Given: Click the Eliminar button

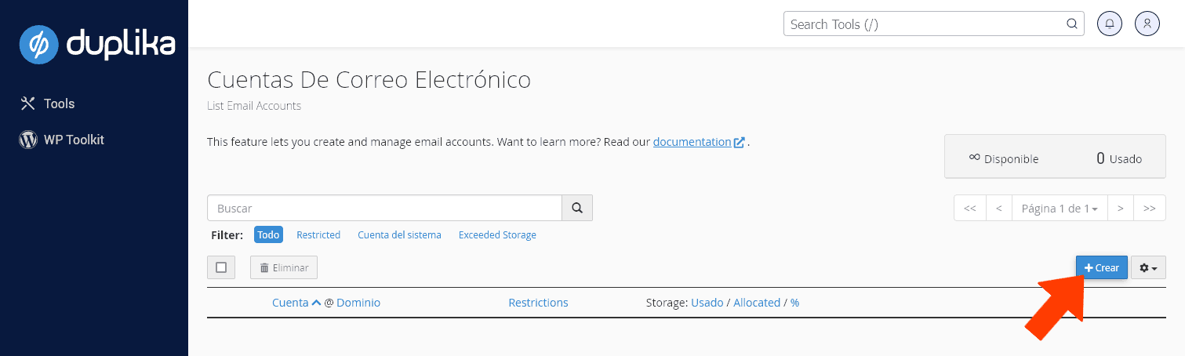Looking at the screenshot, I should tap(284, 267).
